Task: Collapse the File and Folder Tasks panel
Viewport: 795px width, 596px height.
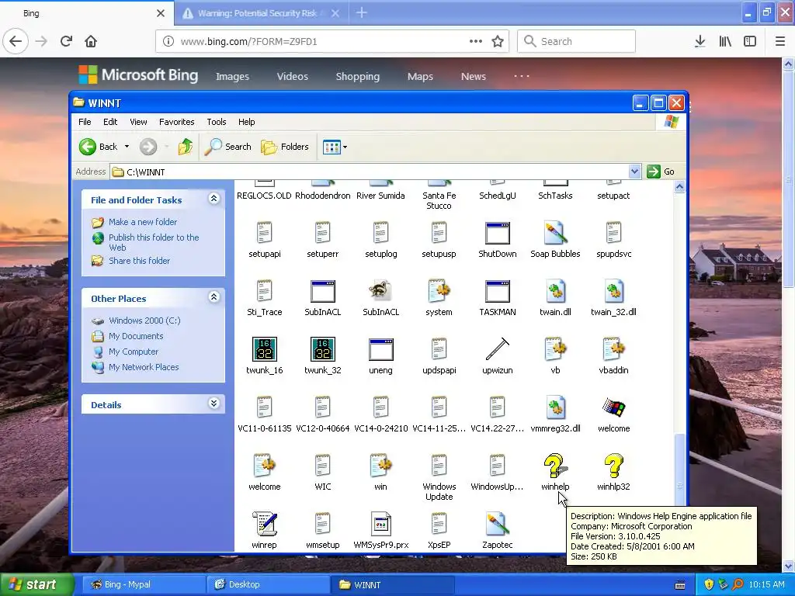Action: point(214,199)
